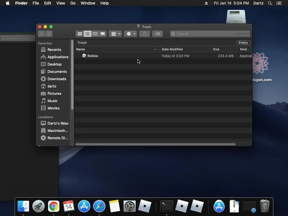This screenshot has width=288, height=216.
Task: Click the horizontal scrollbar of file list
Action: click(x=155, y=144)
